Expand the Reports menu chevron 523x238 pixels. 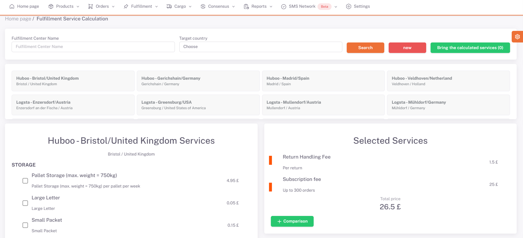[271, 7]
